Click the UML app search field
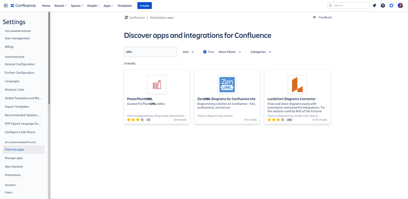The image size is (408, 199). coord(150,52)
